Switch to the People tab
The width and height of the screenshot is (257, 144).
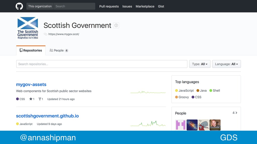coord(59,50)
